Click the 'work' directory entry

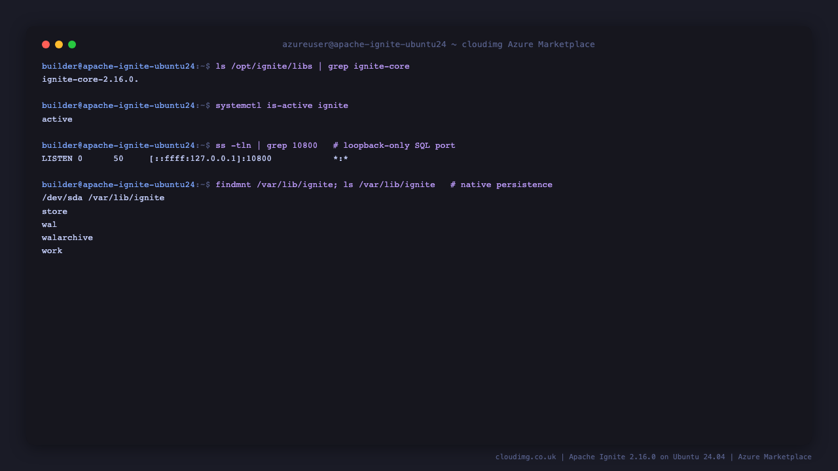coord(52,251)
